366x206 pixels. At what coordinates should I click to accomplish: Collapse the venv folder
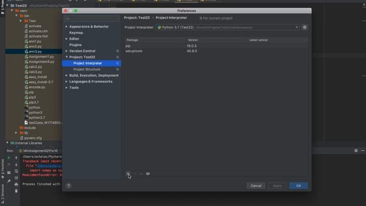click(x=12, y=10)
